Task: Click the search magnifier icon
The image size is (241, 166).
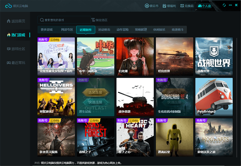Action: 42,20
